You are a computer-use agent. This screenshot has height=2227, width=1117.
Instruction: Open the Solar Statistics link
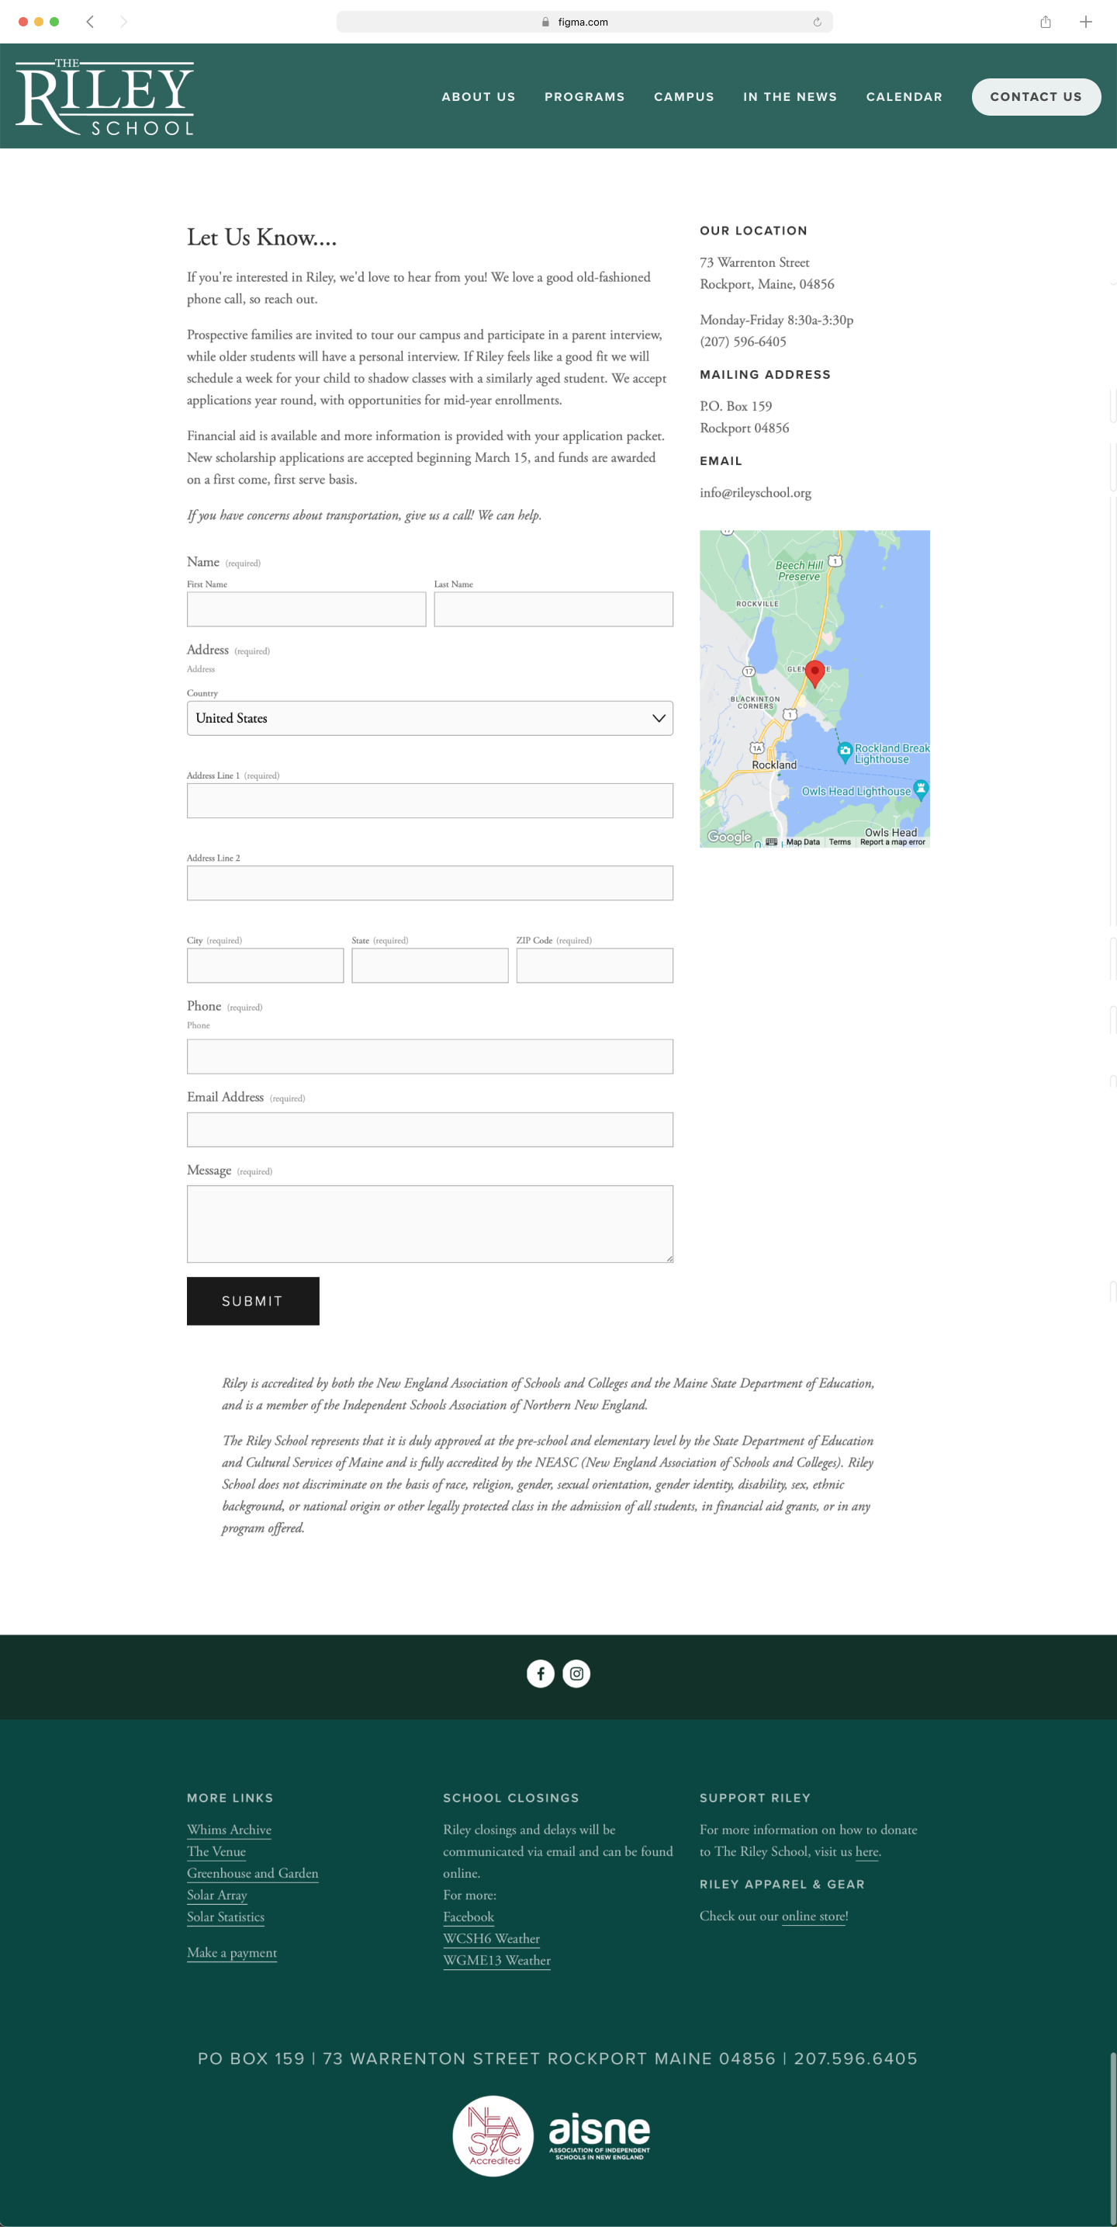click(226, 1917)
